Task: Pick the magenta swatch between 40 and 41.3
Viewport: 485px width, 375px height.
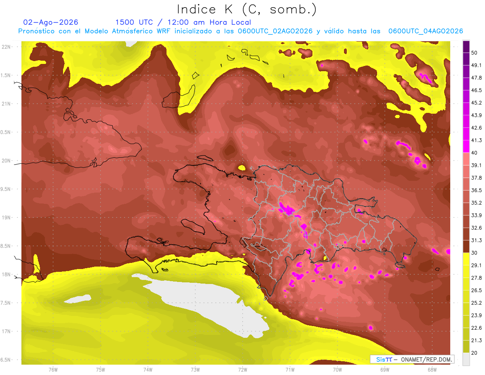Action: point(466,146)
